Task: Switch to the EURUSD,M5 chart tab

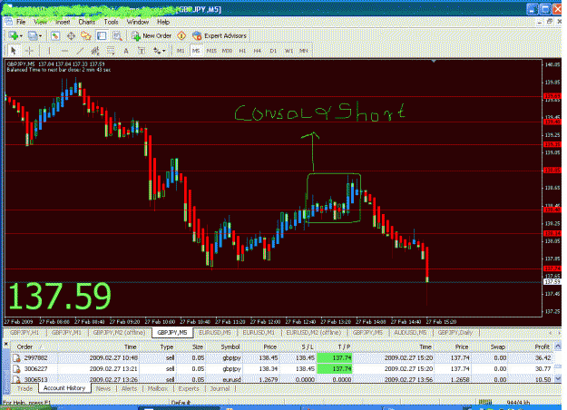Action: 215,333
